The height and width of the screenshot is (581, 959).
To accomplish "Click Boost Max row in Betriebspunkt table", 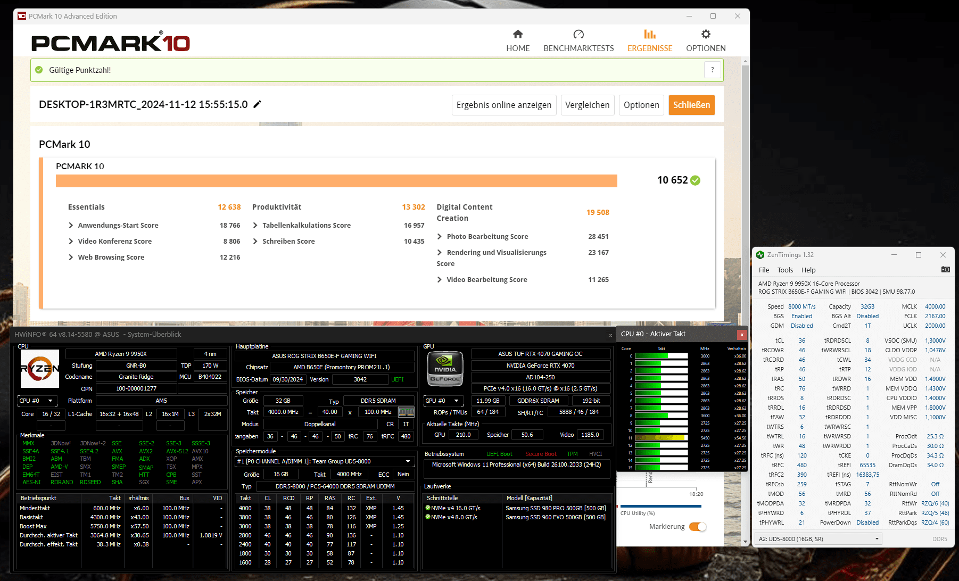I will [x=122, y=526].
